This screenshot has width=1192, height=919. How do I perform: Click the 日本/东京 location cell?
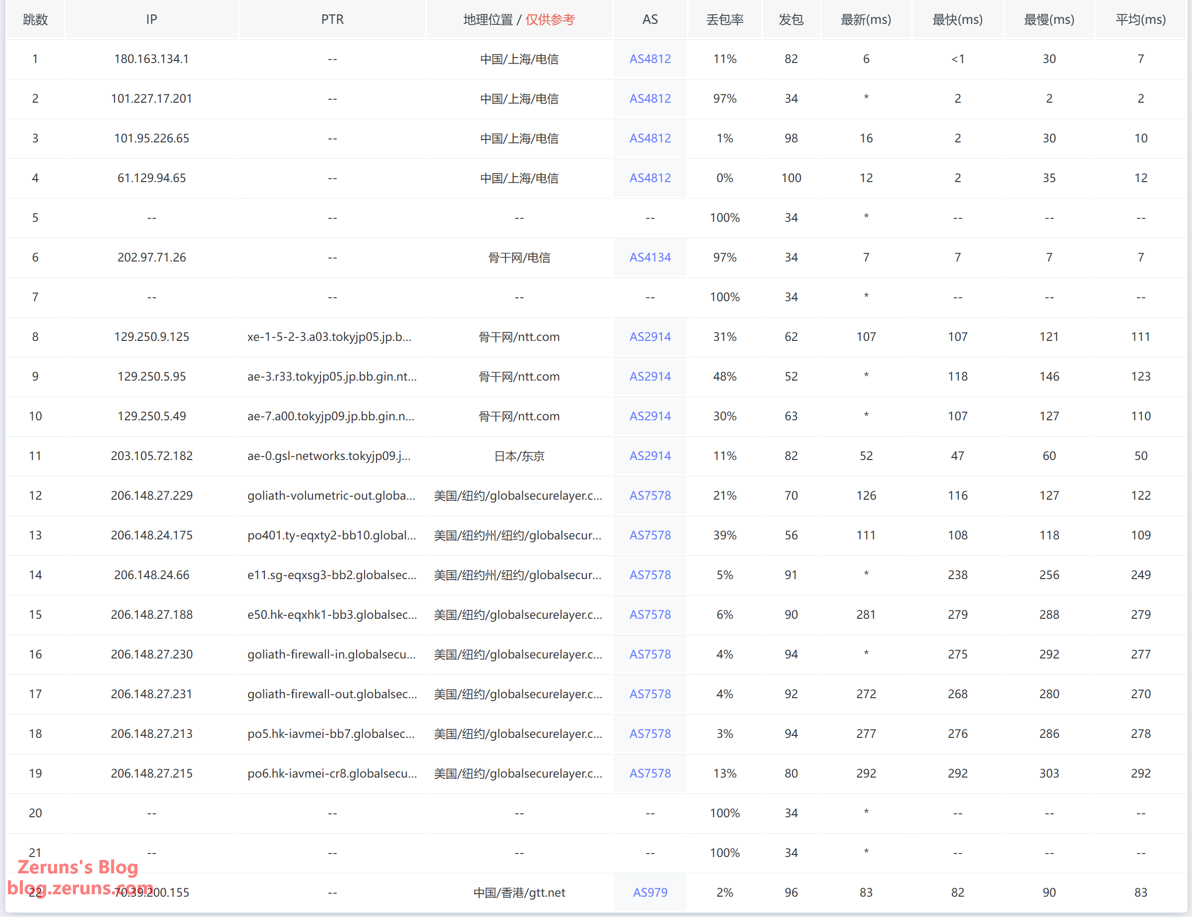[x=518, y=456]
